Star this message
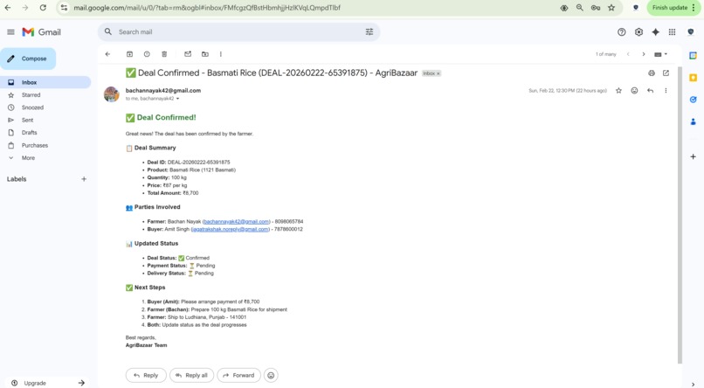 (618, 90)
